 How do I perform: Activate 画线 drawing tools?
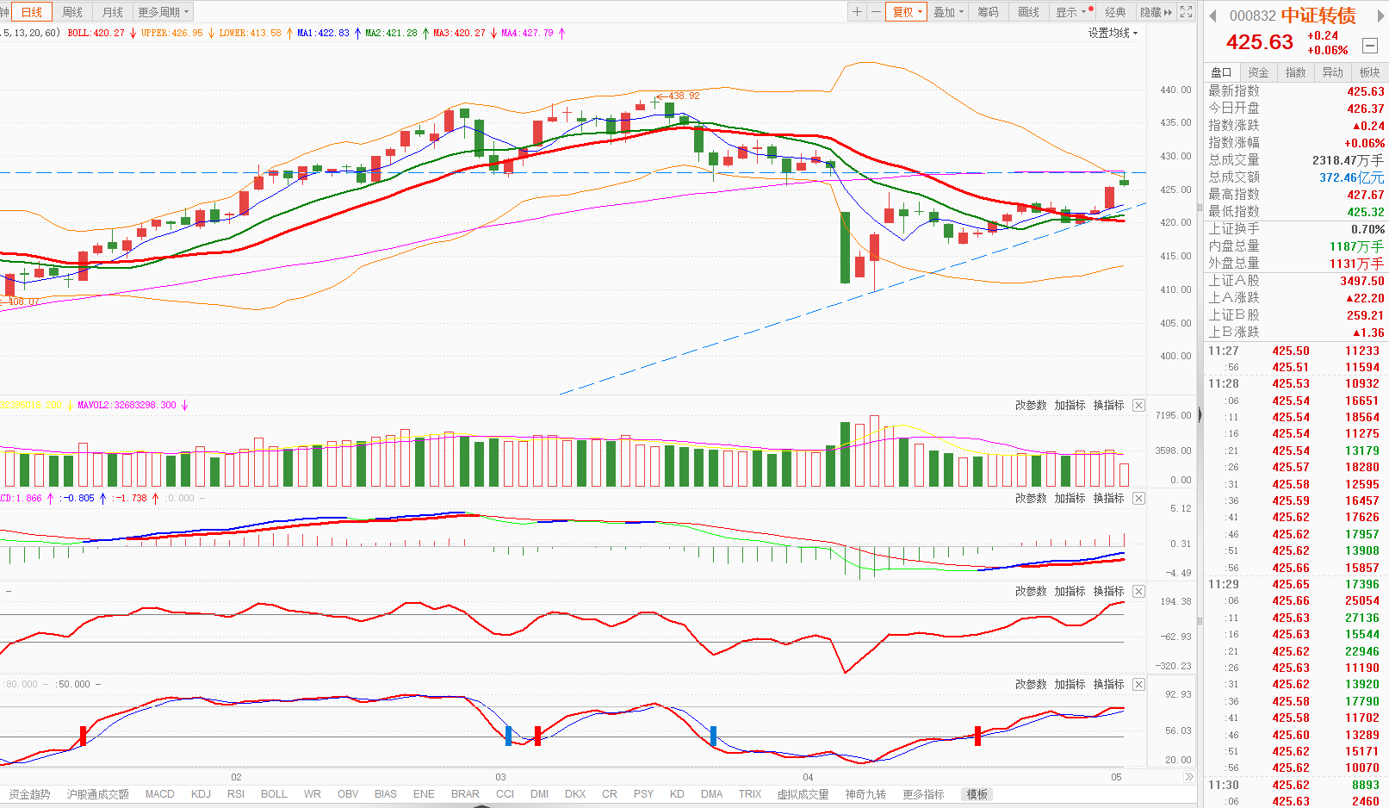pyautogui.click(x=1028, y=12)
